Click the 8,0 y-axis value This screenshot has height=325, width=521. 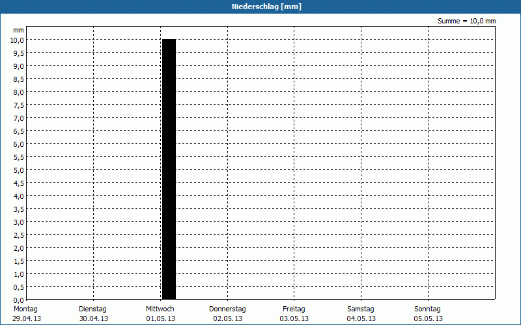click(18, 92)
